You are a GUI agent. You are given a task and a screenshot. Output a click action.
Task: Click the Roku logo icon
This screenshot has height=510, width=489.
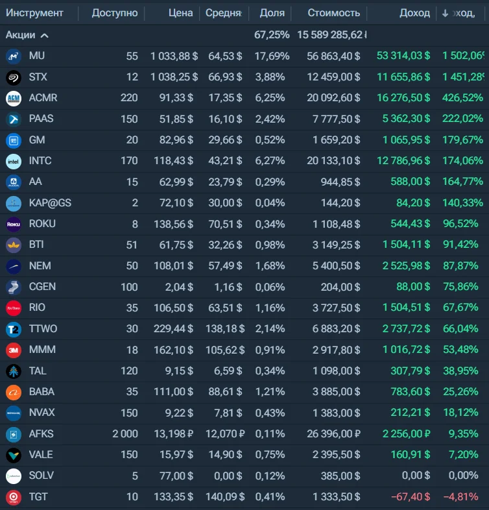(14, 224)
